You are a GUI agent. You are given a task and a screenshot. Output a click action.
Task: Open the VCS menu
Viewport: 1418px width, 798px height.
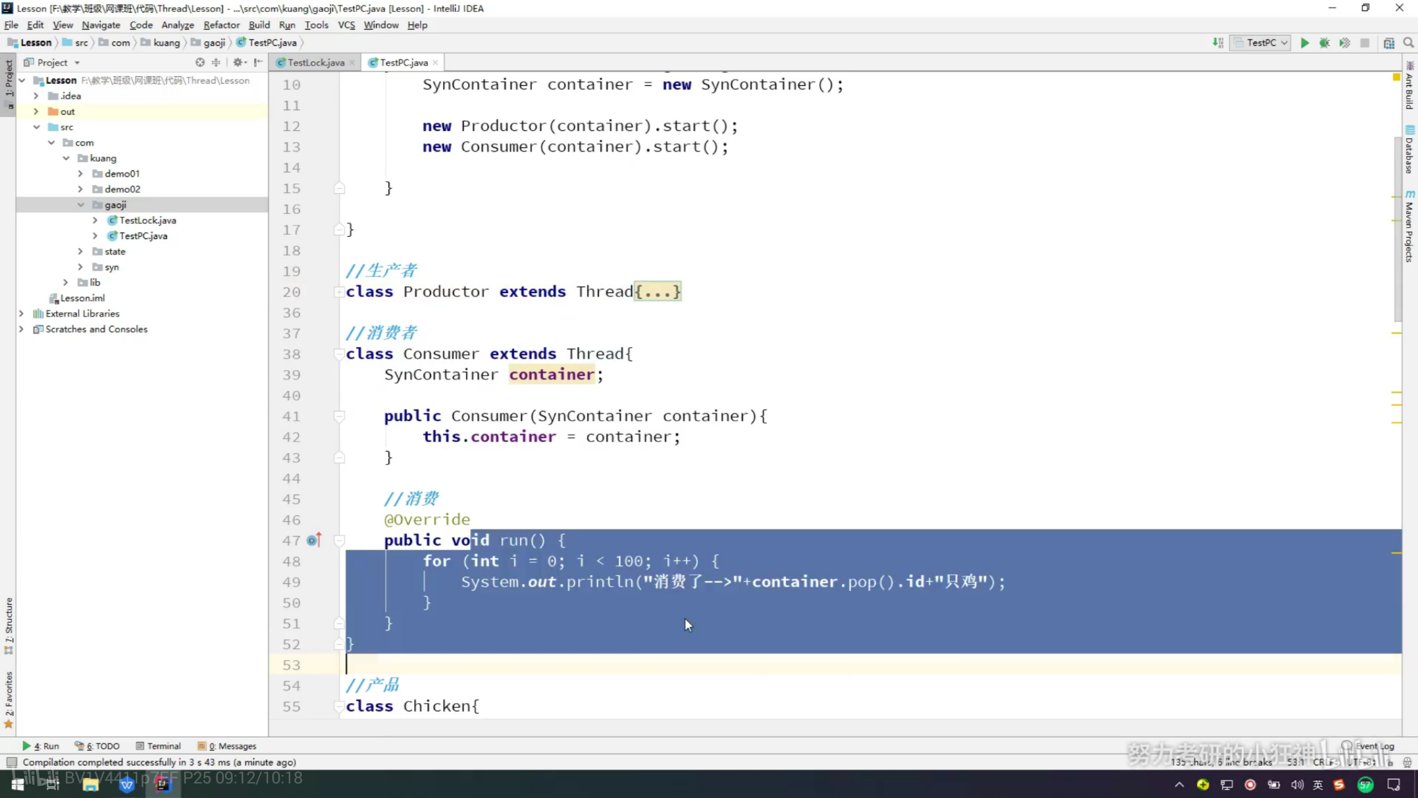[x=346, y=25]
